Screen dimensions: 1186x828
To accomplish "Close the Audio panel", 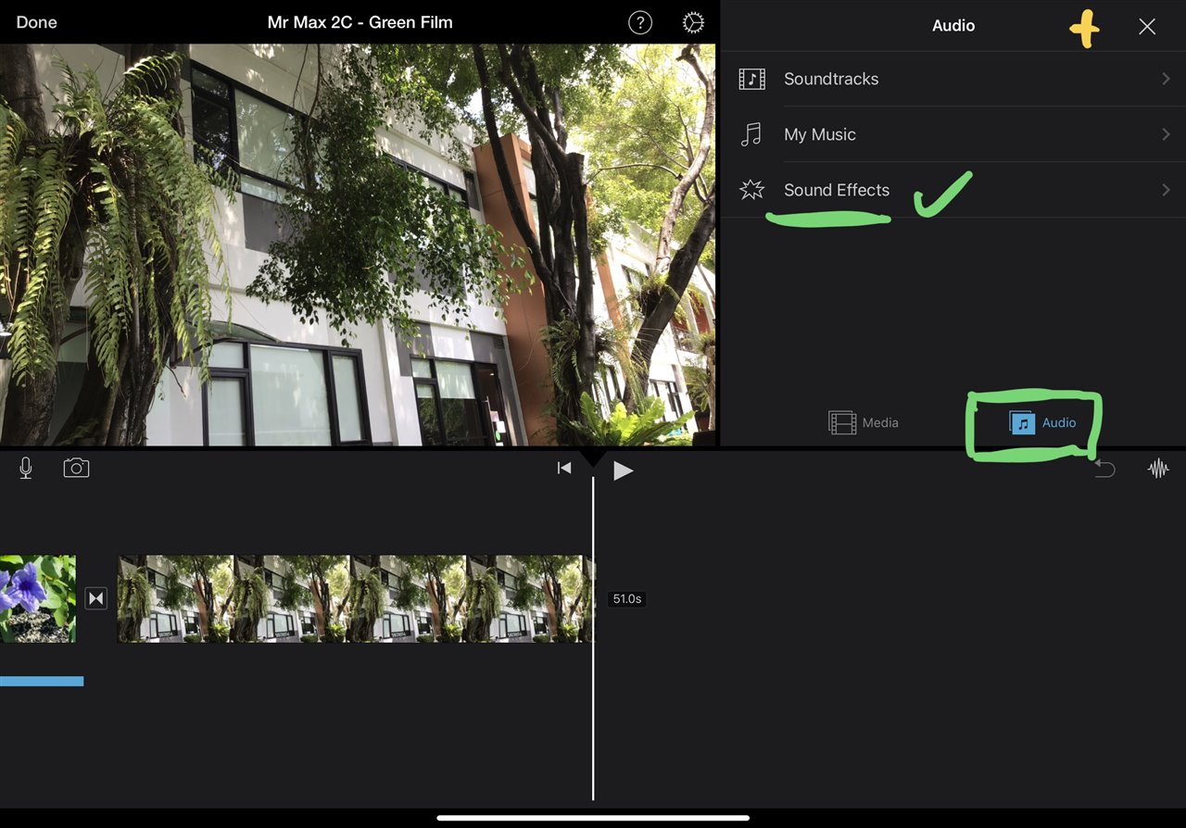I will pos(1147,27).
